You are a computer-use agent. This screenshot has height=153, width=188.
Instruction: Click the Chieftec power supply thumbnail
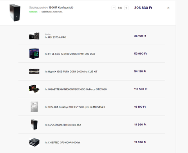point(34,142)
